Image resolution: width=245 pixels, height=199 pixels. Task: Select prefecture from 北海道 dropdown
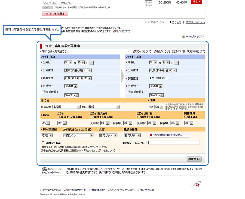click(67, 107)
